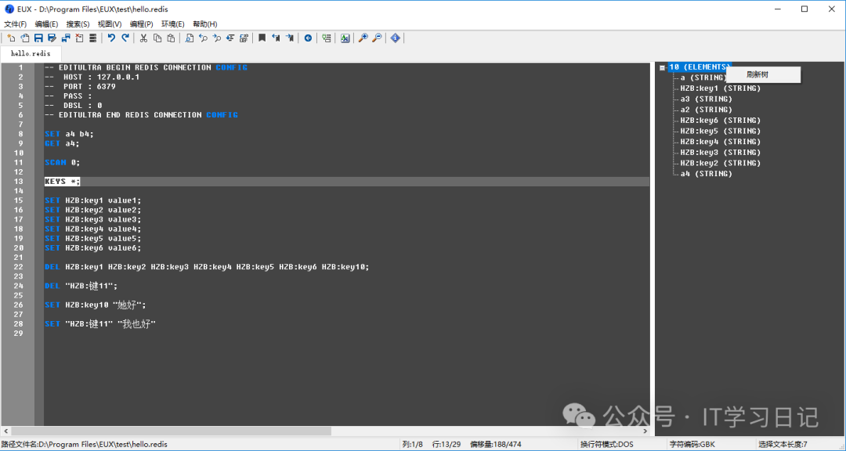Viewport: 846px width, 451px height.
Task: Toggle bookmark with the black flag icon
Action: (x=262, y=38)
